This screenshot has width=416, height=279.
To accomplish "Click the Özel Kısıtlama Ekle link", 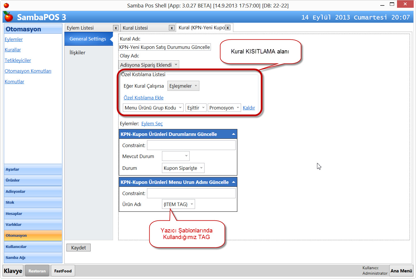I will (x=144, y=98).
